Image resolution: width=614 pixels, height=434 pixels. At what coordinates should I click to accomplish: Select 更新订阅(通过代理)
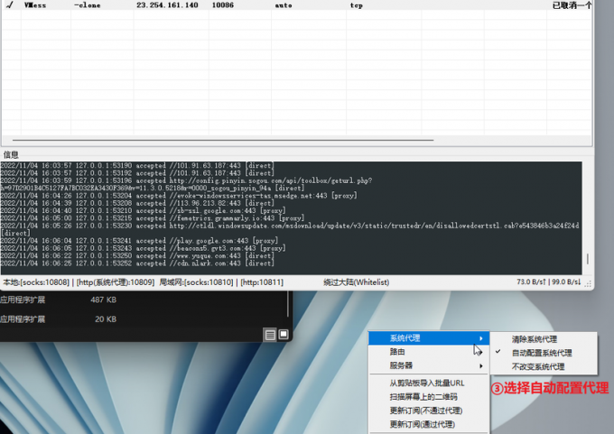pyautogui.click(x=422, y=424)
